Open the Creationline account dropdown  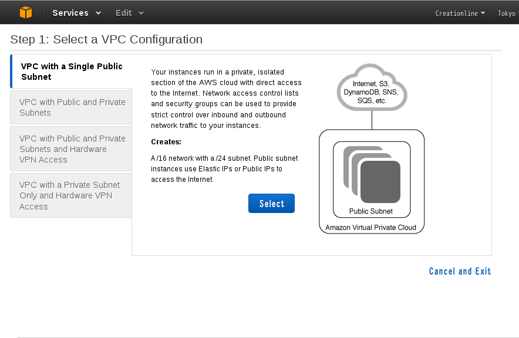pyautogui.click(x=460, y=13)
